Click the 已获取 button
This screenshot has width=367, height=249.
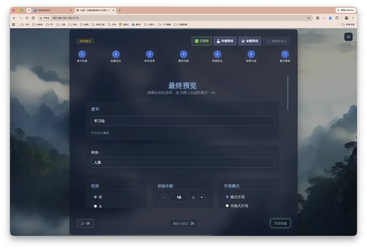tap(202, 41)
